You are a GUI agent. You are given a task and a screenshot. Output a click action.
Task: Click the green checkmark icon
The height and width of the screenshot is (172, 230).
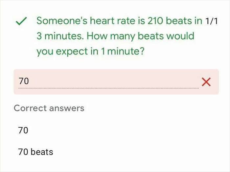click(x=21, y=22)
